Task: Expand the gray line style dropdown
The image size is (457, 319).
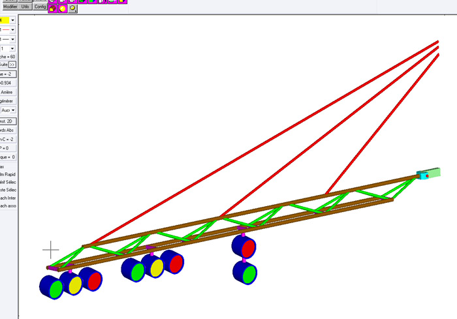Action: tap(12, 39)
